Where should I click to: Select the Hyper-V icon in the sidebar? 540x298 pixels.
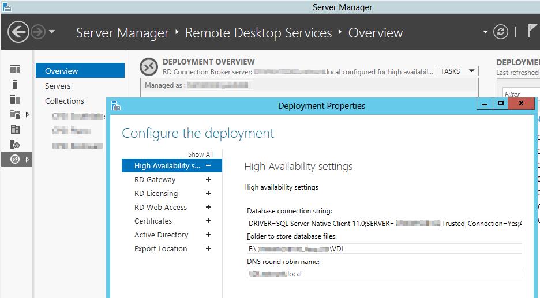(15, 129)
